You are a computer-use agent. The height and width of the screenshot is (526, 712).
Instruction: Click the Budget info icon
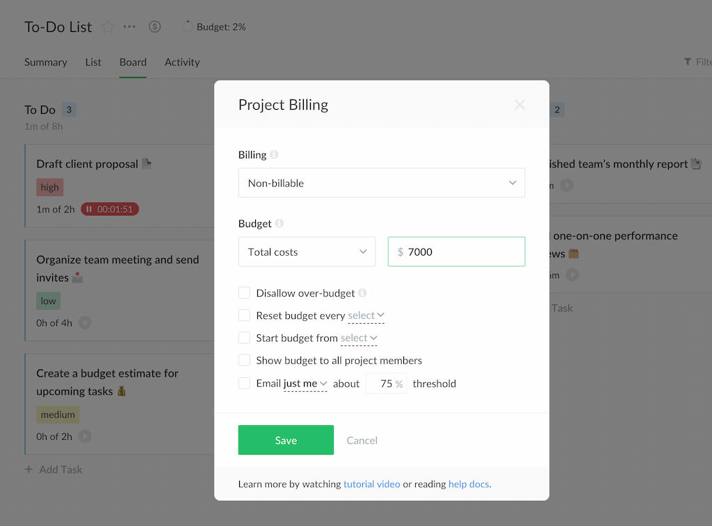point(279,224)
